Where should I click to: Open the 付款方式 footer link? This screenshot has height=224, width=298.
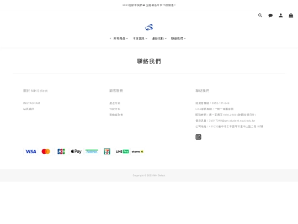(x=115, y=109)
